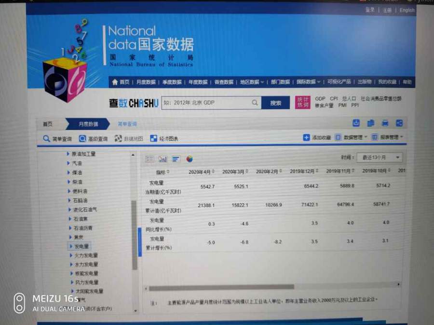Sort by the 2020年3月 column arrows

tap(246, 171)
